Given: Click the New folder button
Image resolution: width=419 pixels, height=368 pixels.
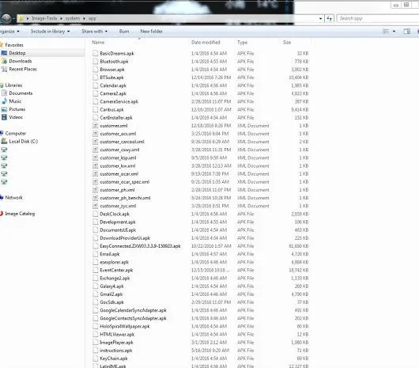Looking at the screenshot, I should 151,32.
